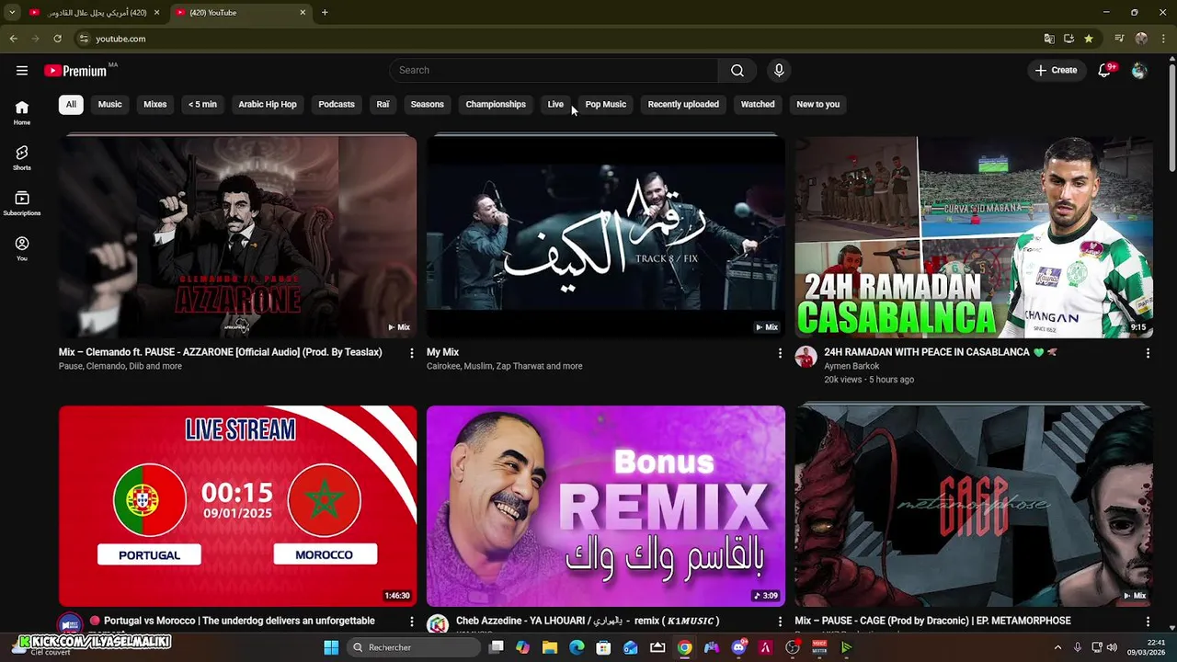Open options for Cheb Azzedine remix video
This screenshot has height=662, width=1177.
780,622
